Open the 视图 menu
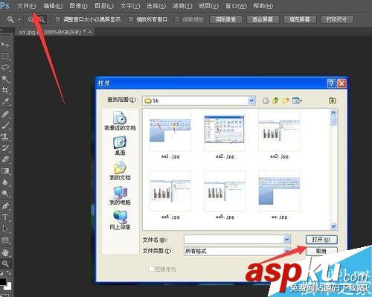Image resolution: width=372 pixels, height=297 pixels. coord(208,6)
